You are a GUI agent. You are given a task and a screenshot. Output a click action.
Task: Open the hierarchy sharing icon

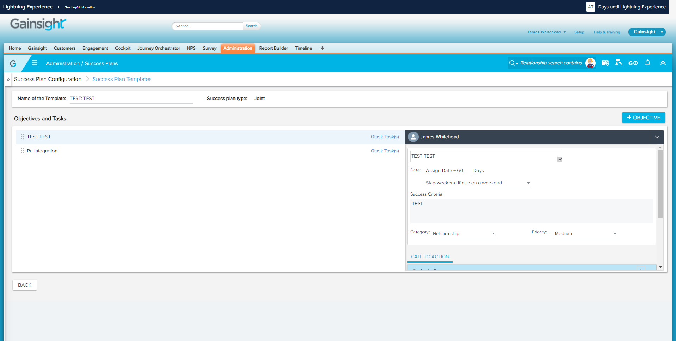tap(619, 63)
